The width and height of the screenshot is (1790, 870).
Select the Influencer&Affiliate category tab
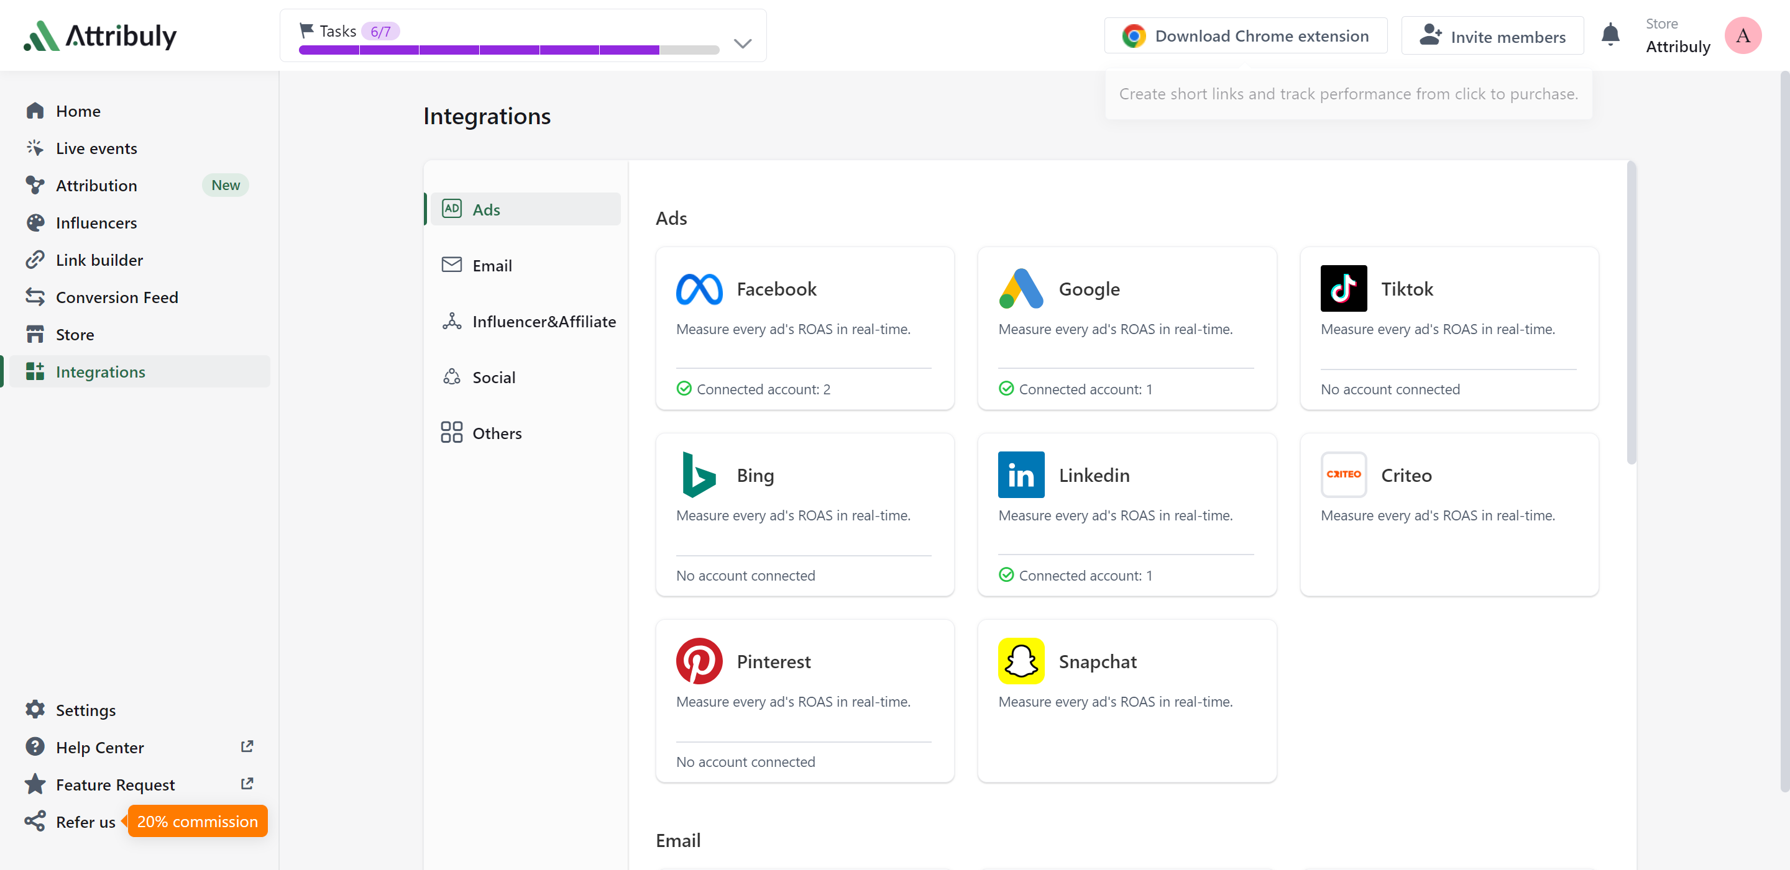click(525, 321)
